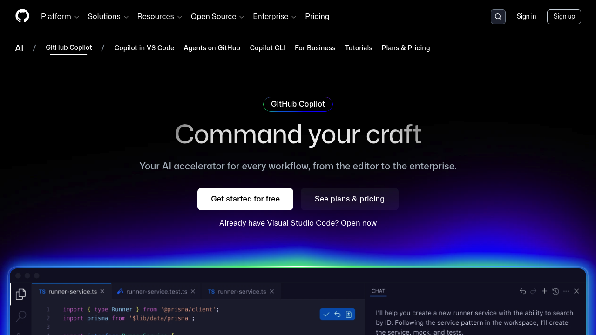Open chat history with the clock icon
The image size is (596, 335).
click(555, 291)
